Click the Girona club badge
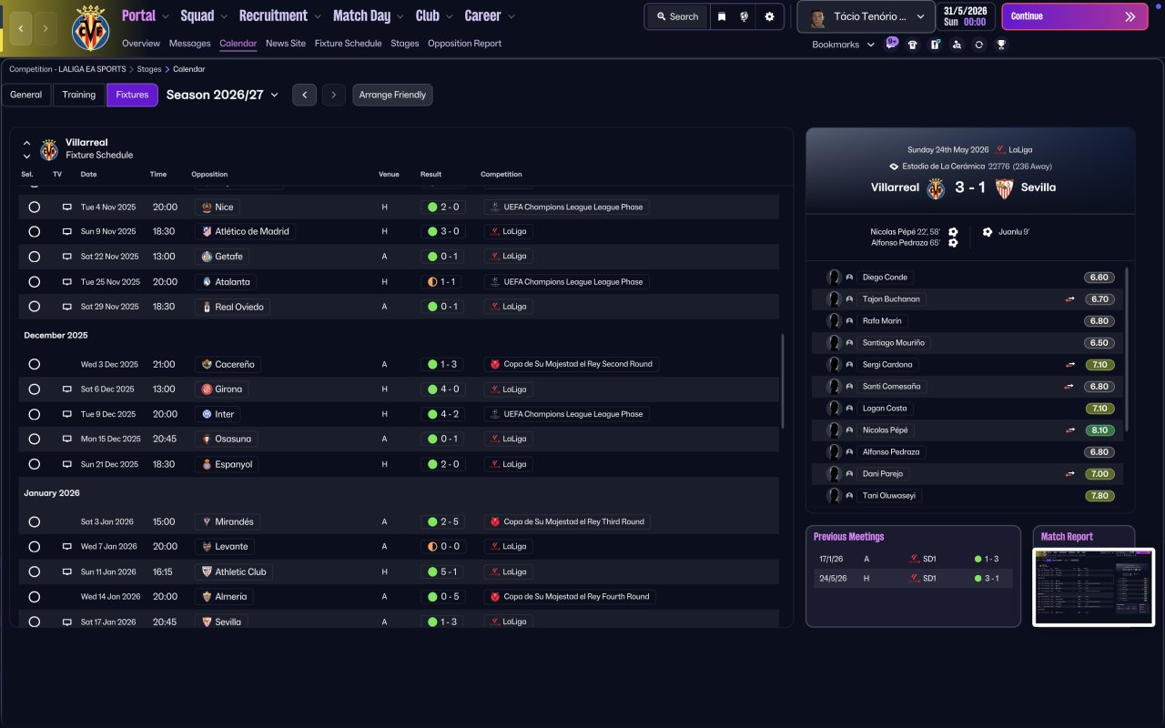The height and width of the screenshot is (728, 1165). [x=207, y=389]
